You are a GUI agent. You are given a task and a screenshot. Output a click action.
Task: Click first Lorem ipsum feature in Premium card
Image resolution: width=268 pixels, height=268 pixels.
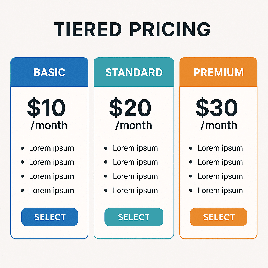[220, 148]
